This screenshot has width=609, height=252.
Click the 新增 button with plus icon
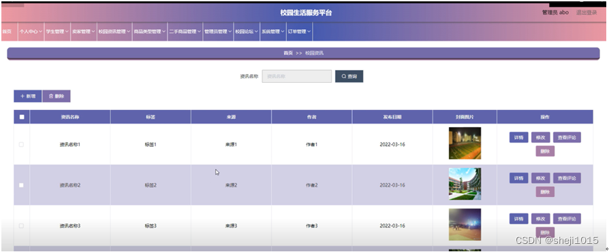click(27, 96)
